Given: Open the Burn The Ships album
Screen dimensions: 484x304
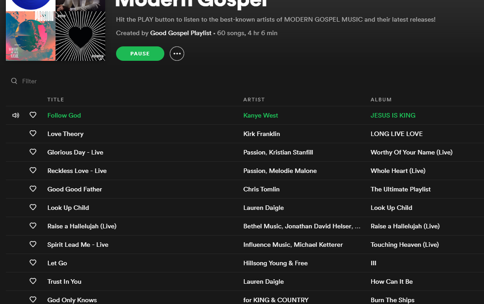Looking at the screenshot, I should point(393,300).
